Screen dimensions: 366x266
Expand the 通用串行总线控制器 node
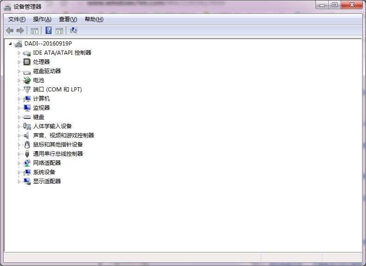point(19,154)
